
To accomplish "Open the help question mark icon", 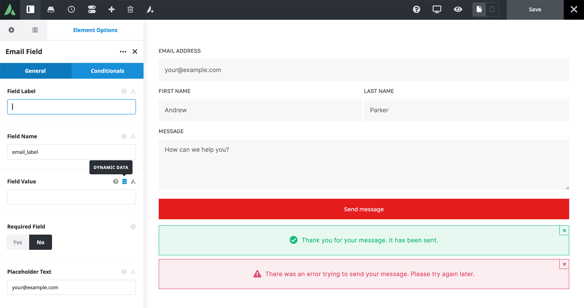I will 416,10.
